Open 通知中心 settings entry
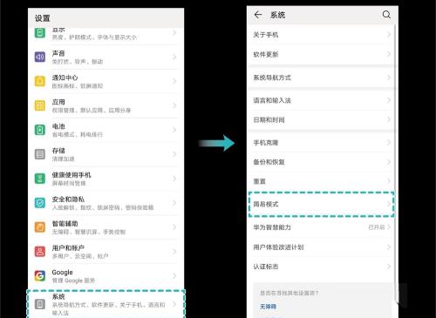436x318 pixels. coord(106,81)
